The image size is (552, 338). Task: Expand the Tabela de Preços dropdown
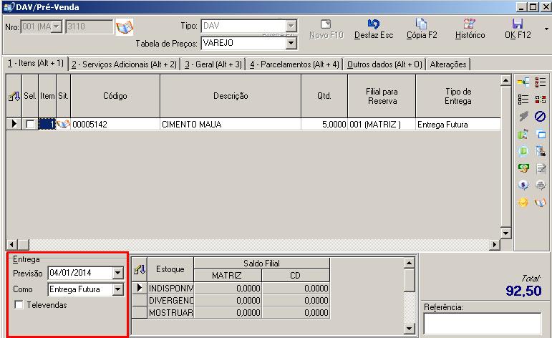[291, 43]
